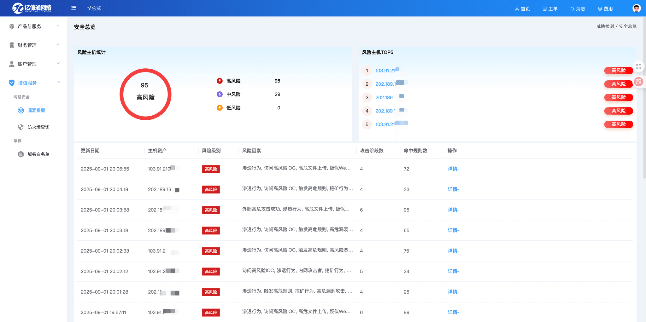Open 工单 in top navigation
Screen dimensions: 646x322
550,9
